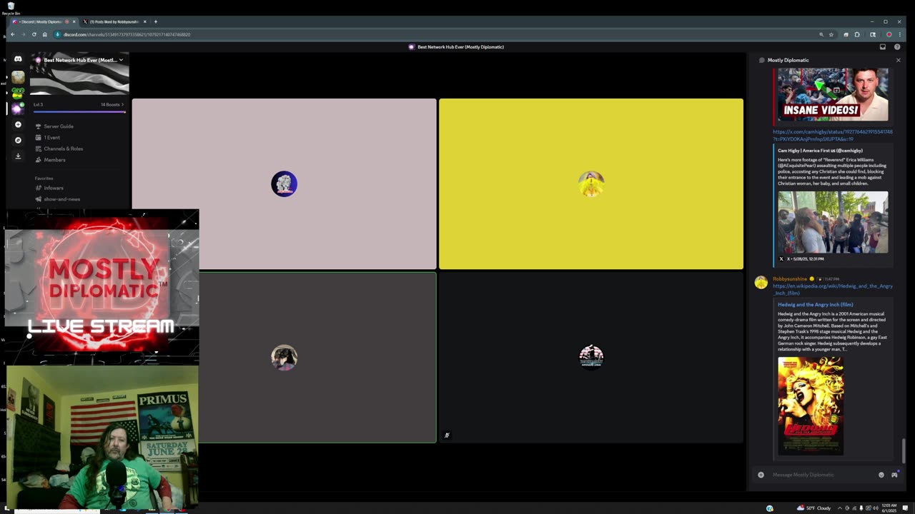Click chat attachment plus button
Image resolution: width=915 pixels, height=514 pixels.
point(761,475)
